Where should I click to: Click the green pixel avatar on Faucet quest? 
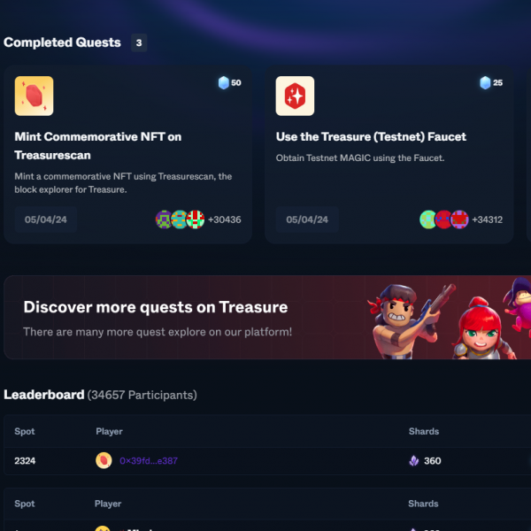[427, 219]
